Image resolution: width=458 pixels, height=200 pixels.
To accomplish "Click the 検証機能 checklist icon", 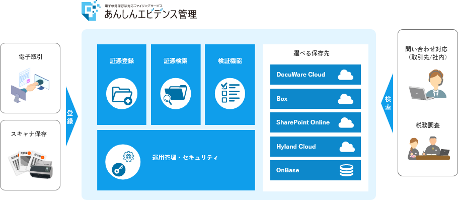I will tap(230, 94).
